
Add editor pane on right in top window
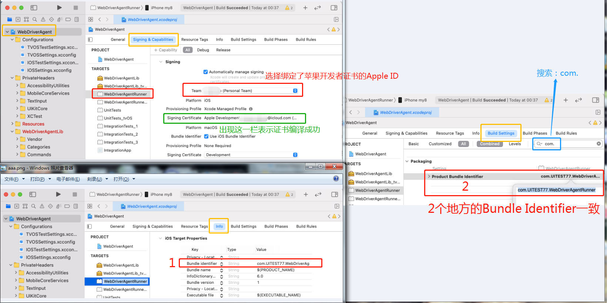[336, 19]
